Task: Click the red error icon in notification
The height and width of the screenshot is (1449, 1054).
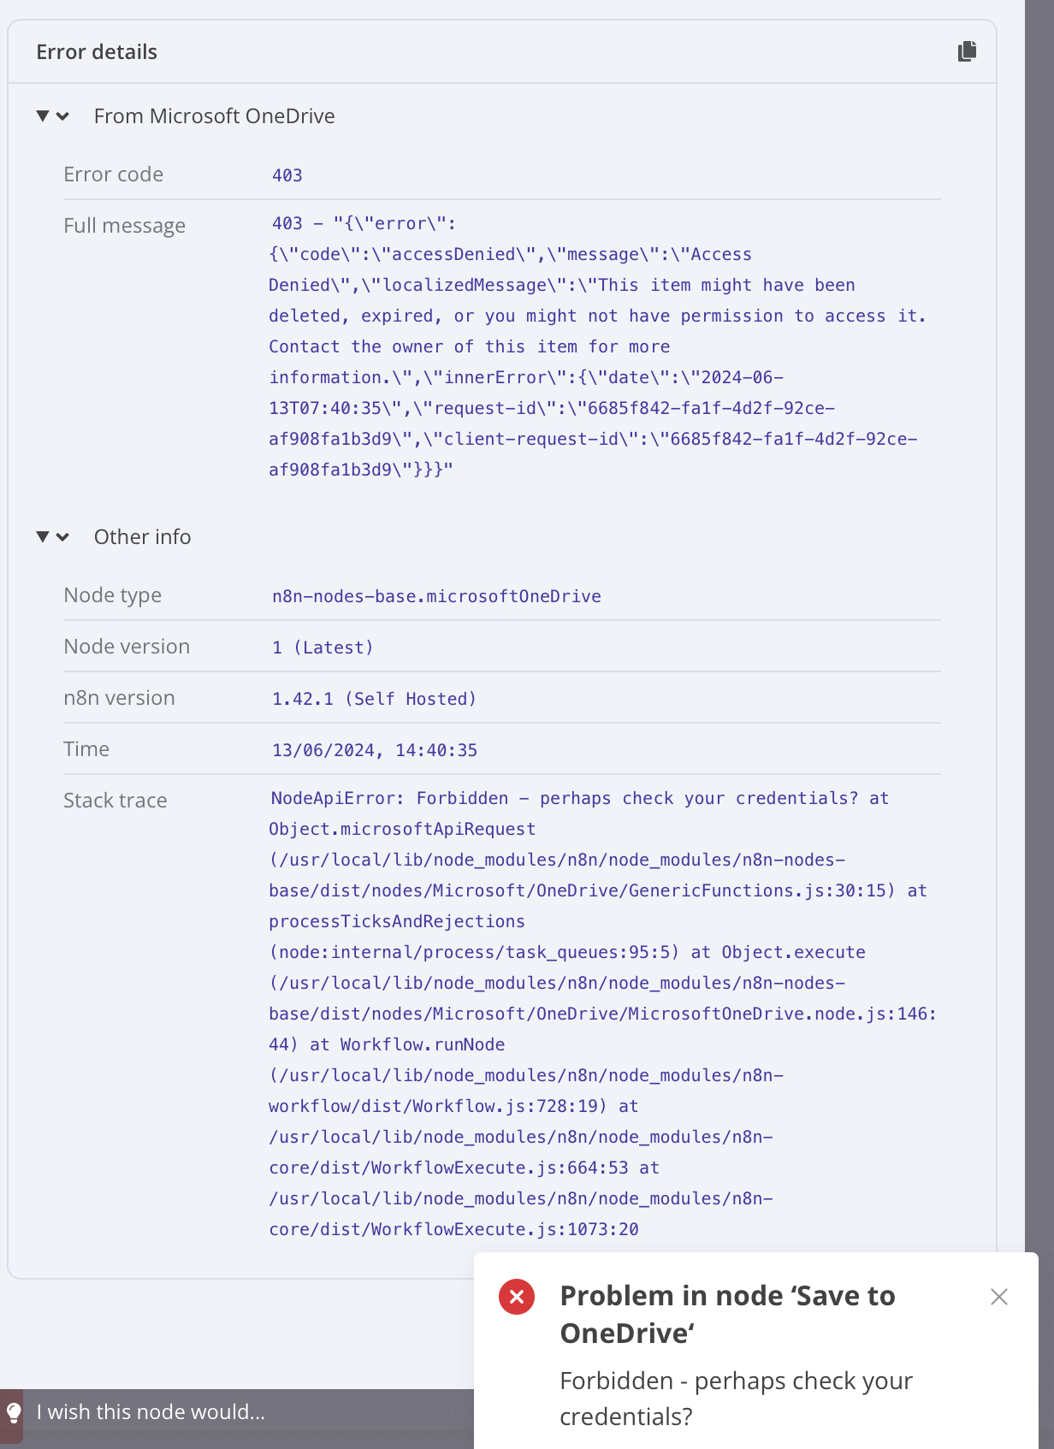Action: pos(517,1297)
